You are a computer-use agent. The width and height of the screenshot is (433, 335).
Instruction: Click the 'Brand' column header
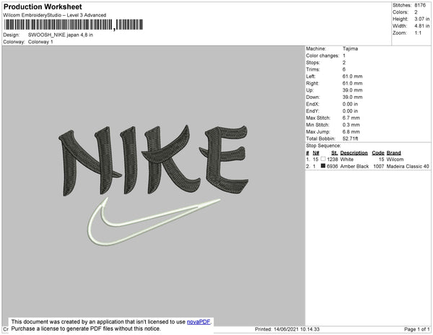(x=393, y=153)
